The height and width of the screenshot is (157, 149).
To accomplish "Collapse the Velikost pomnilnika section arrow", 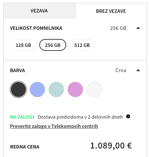I will click(138, 28).
